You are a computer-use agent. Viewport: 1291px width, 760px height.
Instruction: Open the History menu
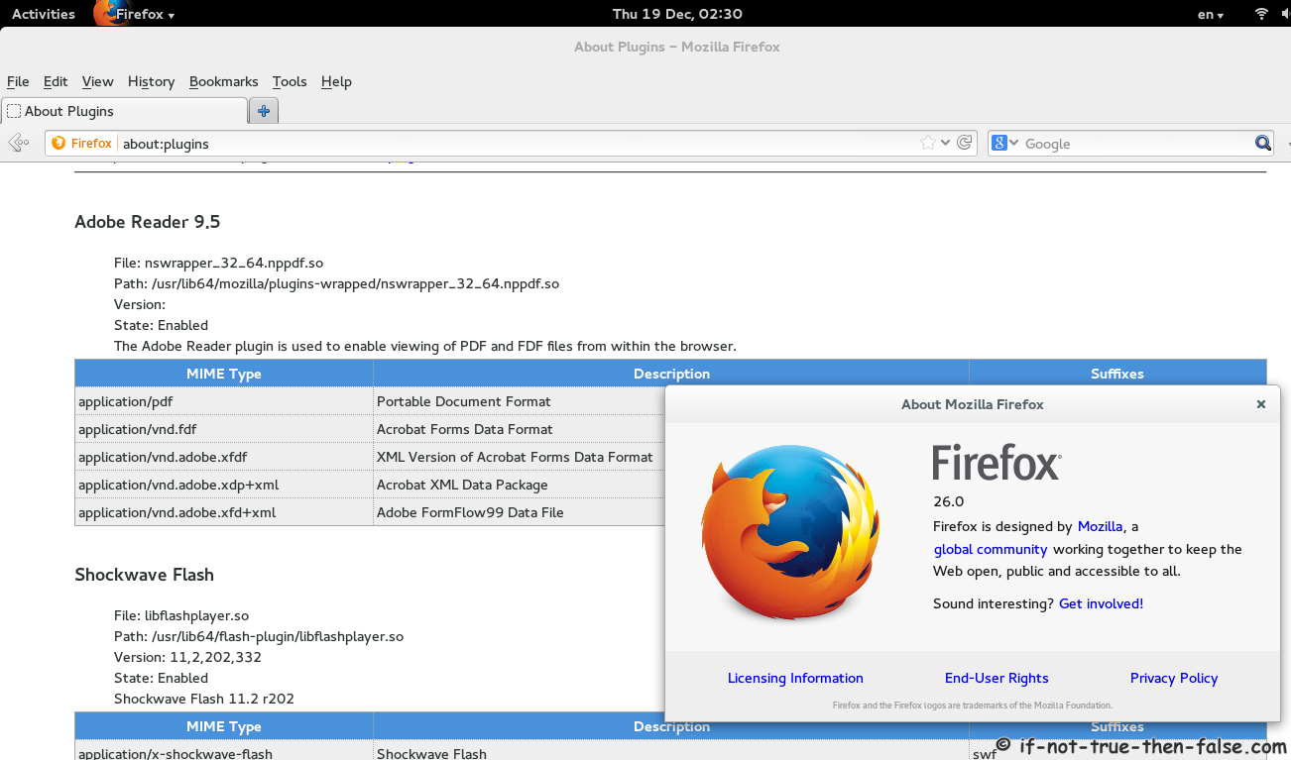pos(151,81)
